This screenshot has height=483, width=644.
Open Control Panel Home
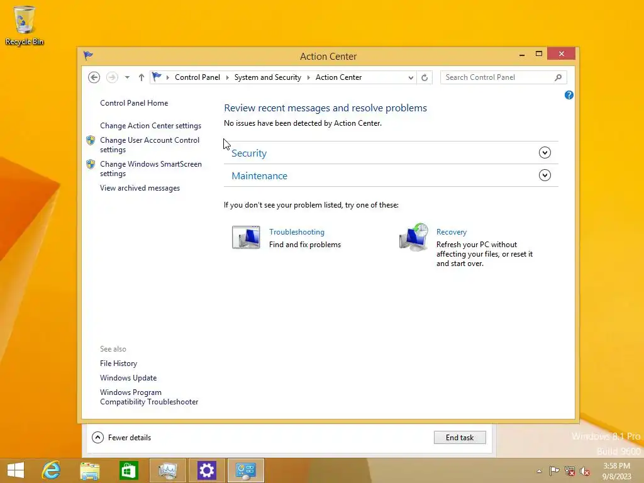coord(134,103)
